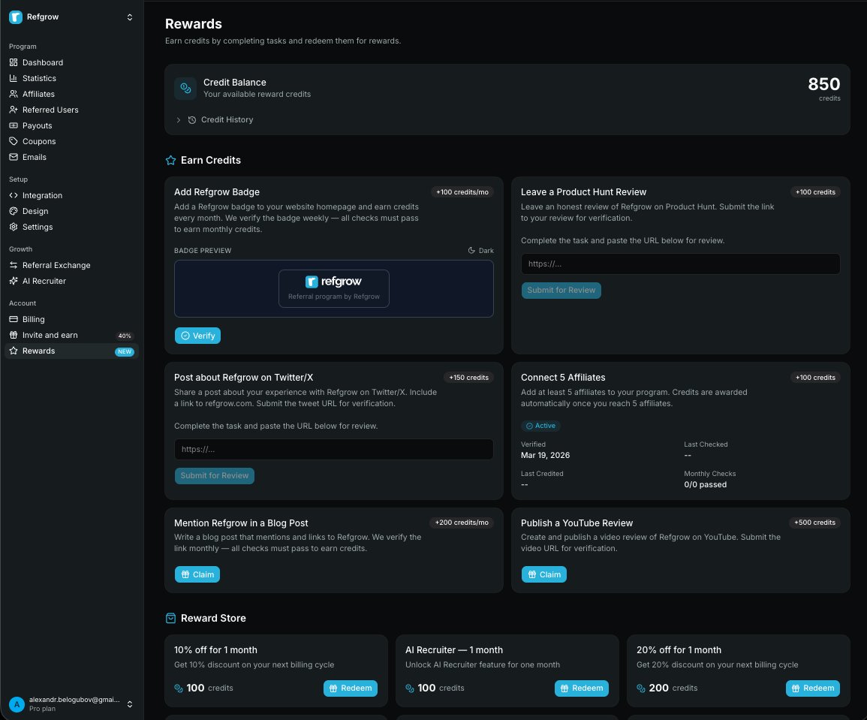The height and width of the screenshot is (720, 867).
Task: Click the Emails envelope icon
Action: pos(14,157)
